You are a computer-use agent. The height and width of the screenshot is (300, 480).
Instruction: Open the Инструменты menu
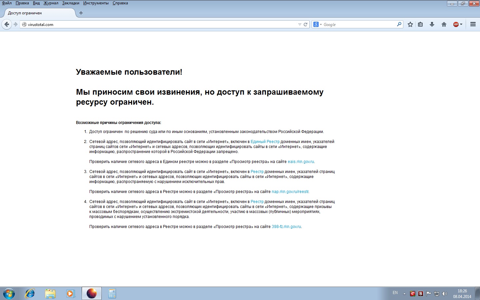click(96, 3)
